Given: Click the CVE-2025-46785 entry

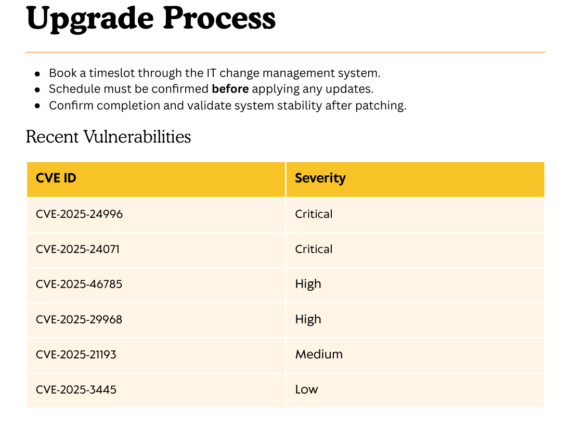Looking at the screenshot, I should pos(79,284).
